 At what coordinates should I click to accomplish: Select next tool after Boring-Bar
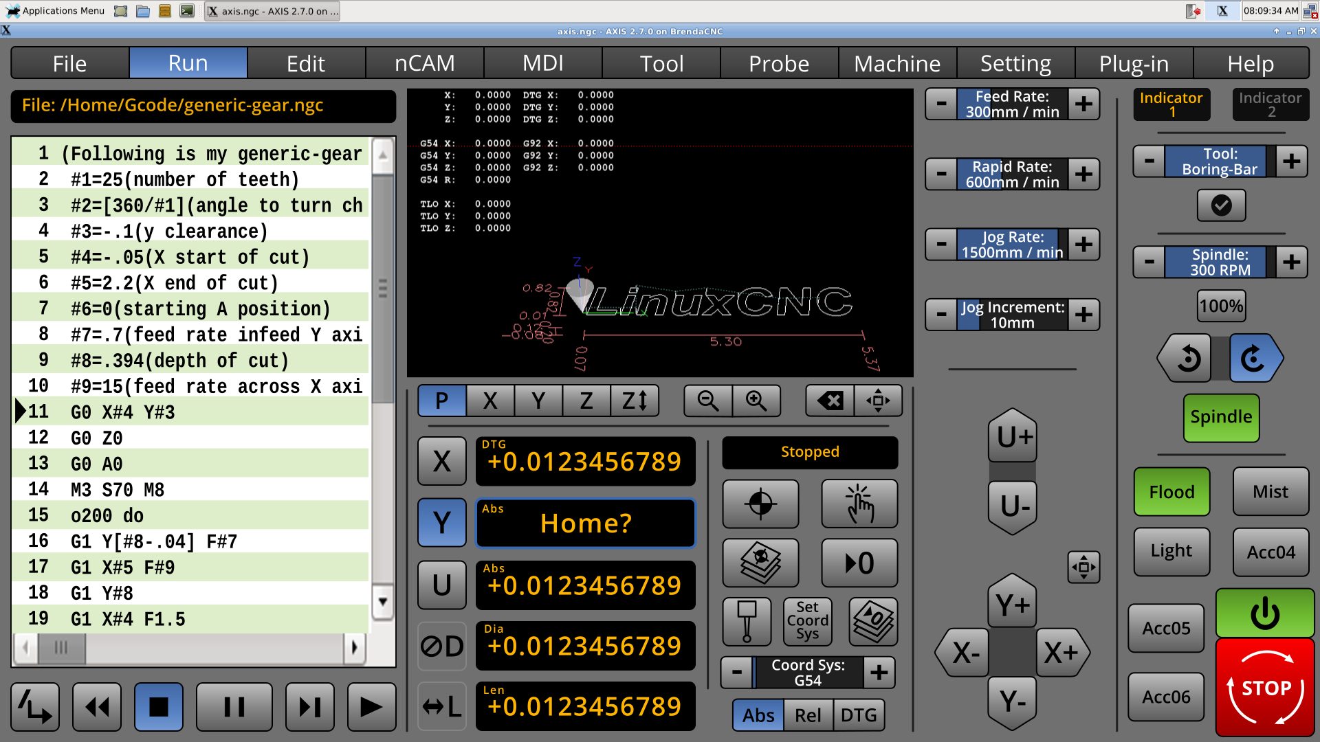click(1291, 161)
